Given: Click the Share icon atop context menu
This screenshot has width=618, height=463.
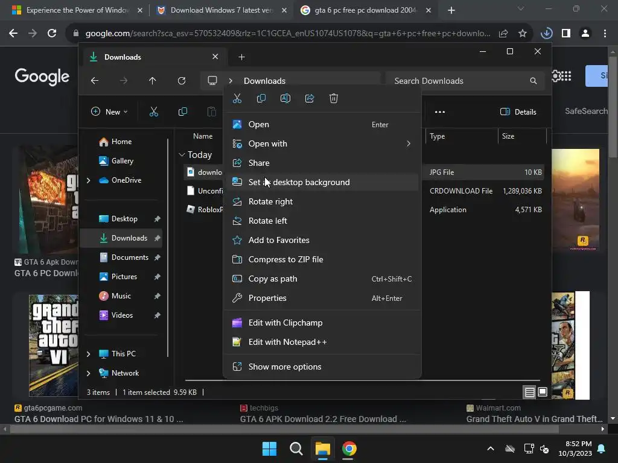Looking at the screenshot, I should click(x=310, y=98).
